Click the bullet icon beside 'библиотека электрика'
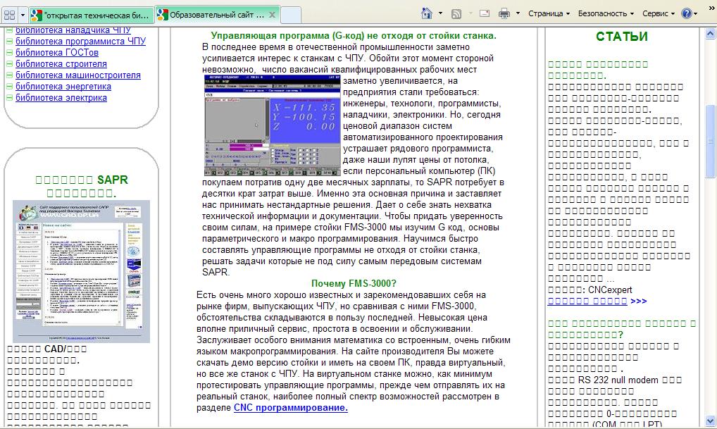Image resolution: width=717 pixels, height=429 pixels. coord(10,97)
